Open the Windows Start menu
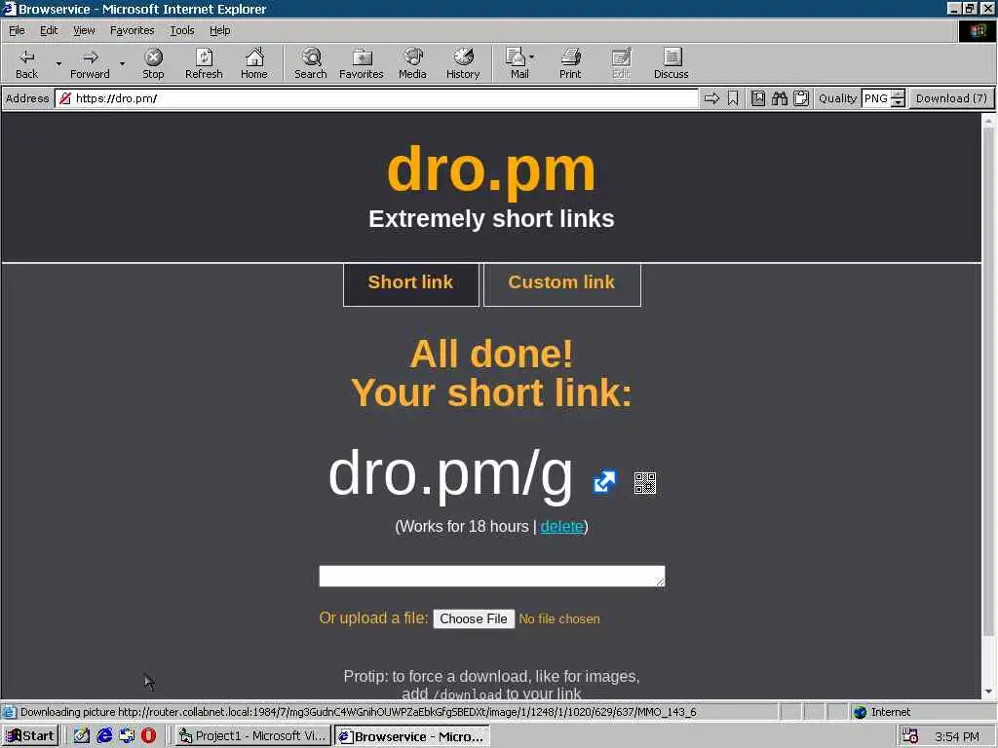Image resolution: width=998 pixels, height=748 pixels. 30,736
